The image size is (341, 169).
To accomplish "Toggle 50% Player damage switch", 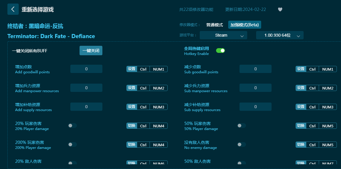I will tap(242, 126).
